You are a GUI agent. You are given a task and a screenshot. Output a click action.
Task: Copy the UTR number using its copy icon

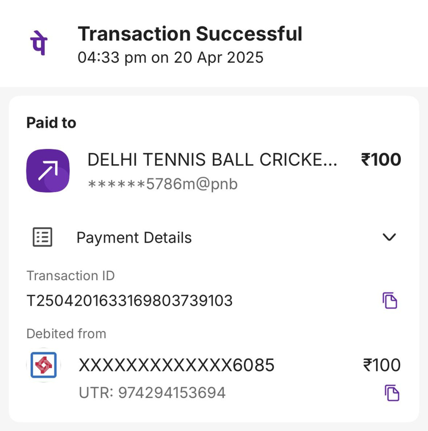[392, 393]
